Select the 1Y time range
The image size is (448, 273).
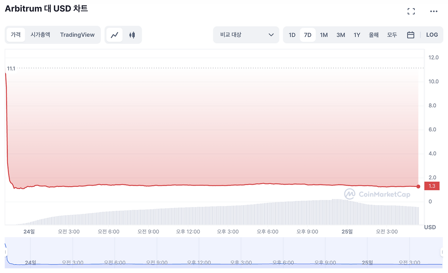(x=357, y=35)
